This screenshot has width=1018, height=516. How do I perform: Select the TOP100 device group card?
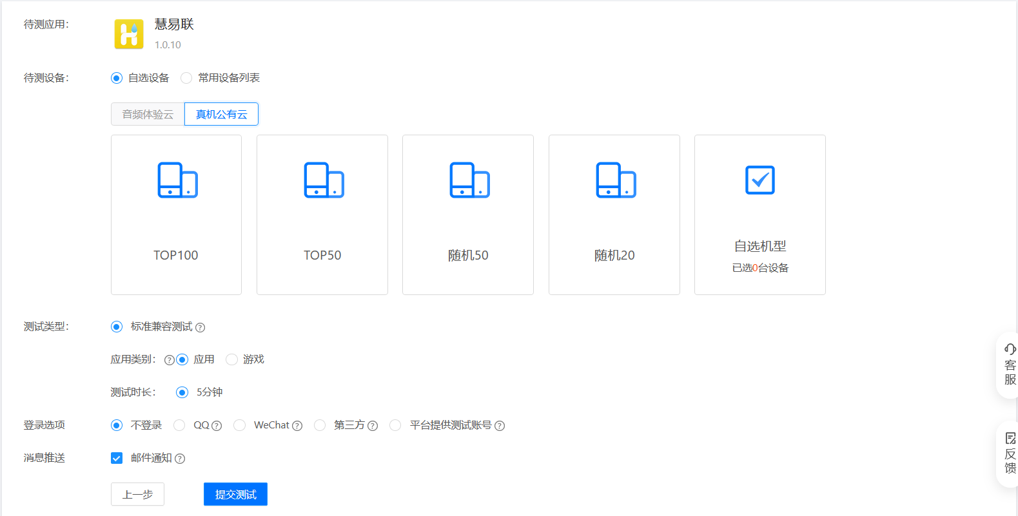[x=176, y=215]
